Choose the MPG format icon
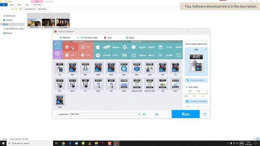260x146 pixels. pyautogui.click(x=111, y=68)
